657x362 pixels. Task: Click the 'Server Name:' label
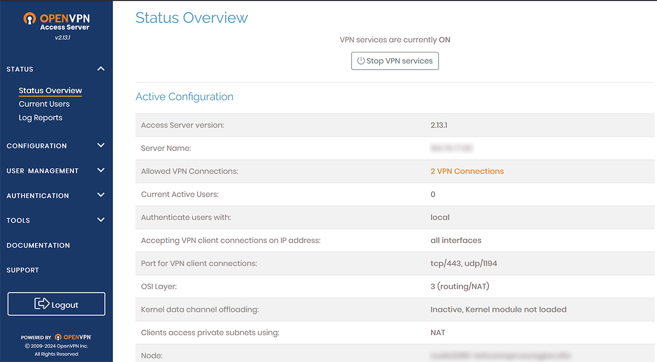(166, 148)
